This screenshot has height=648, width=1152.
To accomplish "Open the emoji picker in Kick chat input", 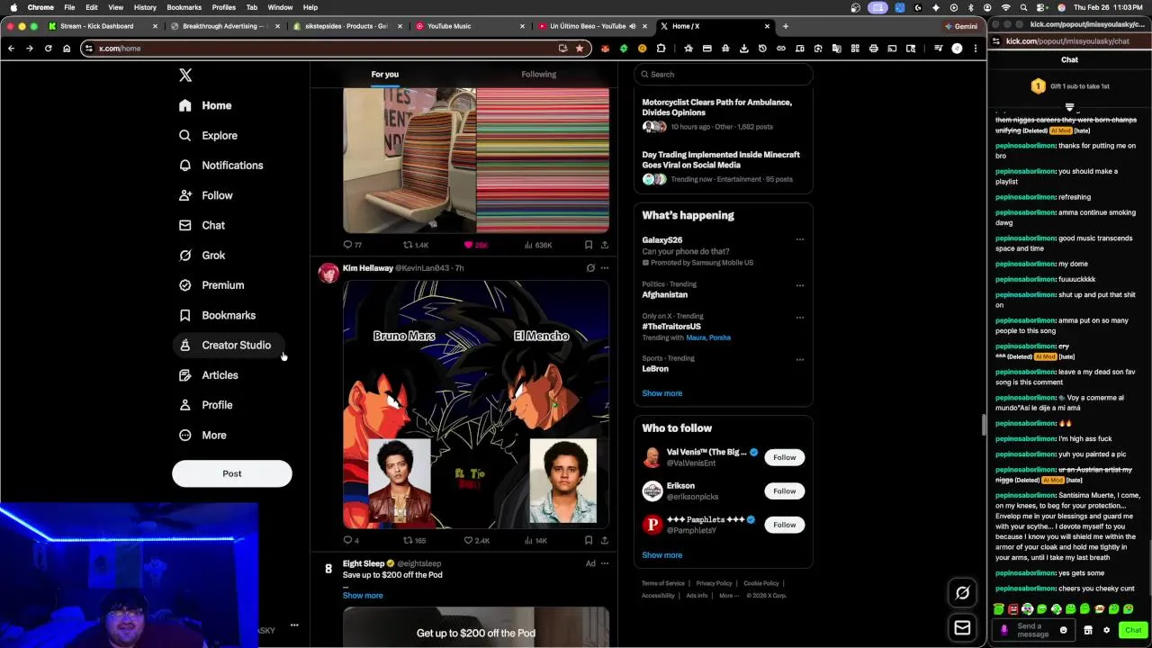I will click(1063, 630).
